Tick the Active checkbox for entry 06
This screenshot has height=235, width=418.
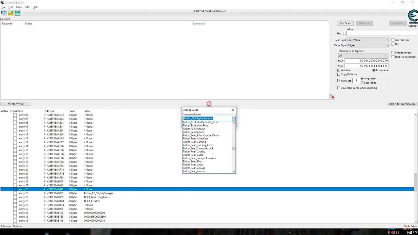(x=15, y=115)
